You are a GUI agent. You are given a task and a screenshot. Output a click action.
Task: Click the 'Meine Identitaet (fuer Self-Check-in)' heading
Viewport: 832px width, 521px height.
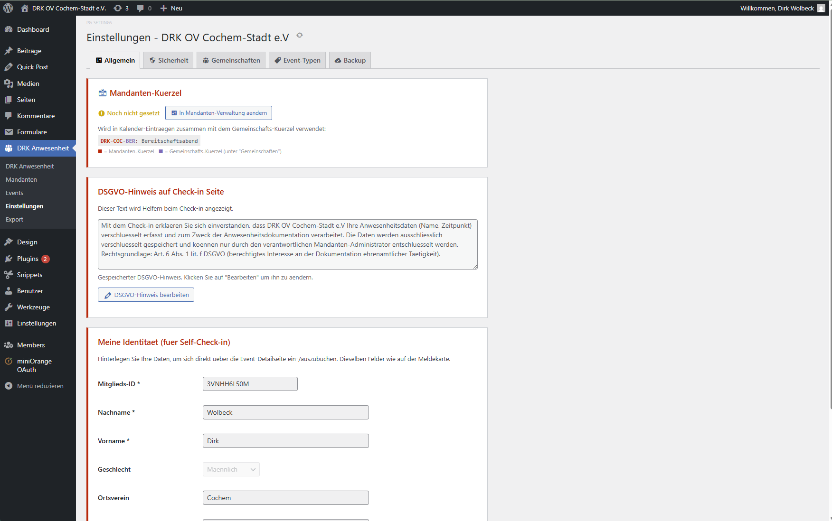[164, 342]
